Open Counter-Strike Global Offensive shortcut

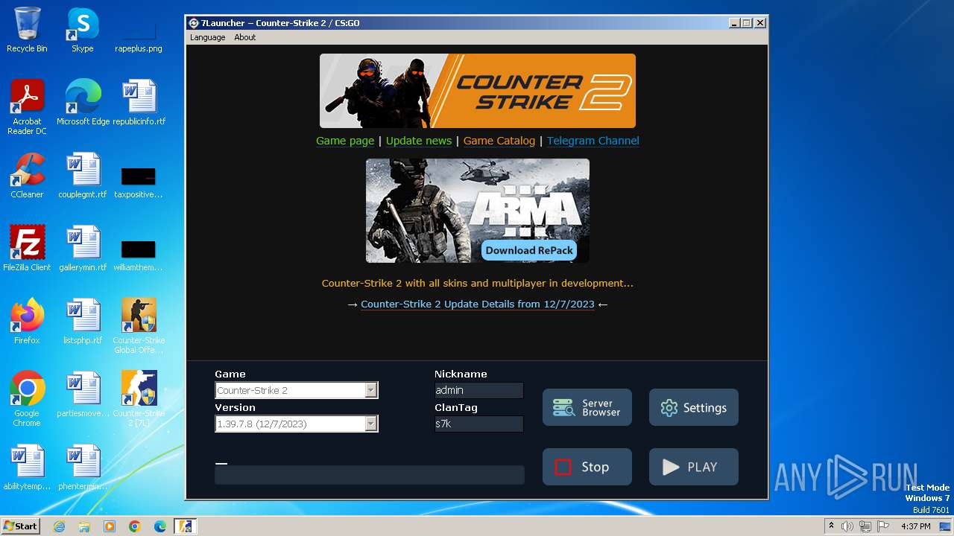(139, 325)
